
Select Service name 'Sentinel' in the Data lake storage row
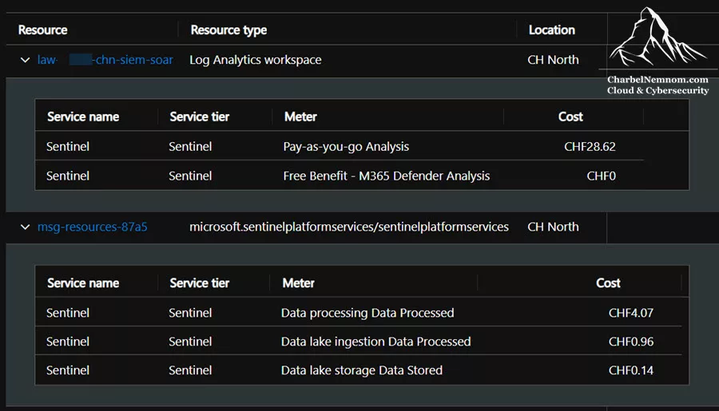coord(68,370)
